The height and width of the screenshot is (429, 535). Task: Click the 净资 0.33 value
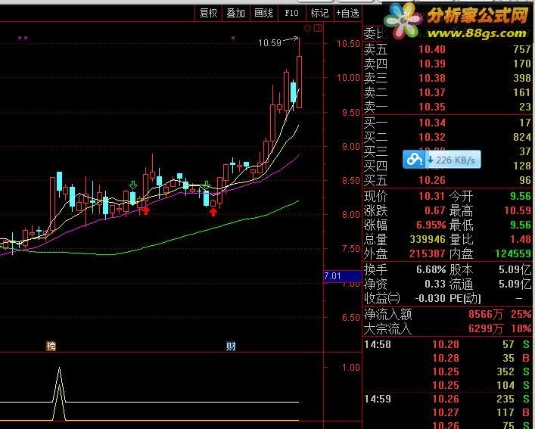coord(435,284)
